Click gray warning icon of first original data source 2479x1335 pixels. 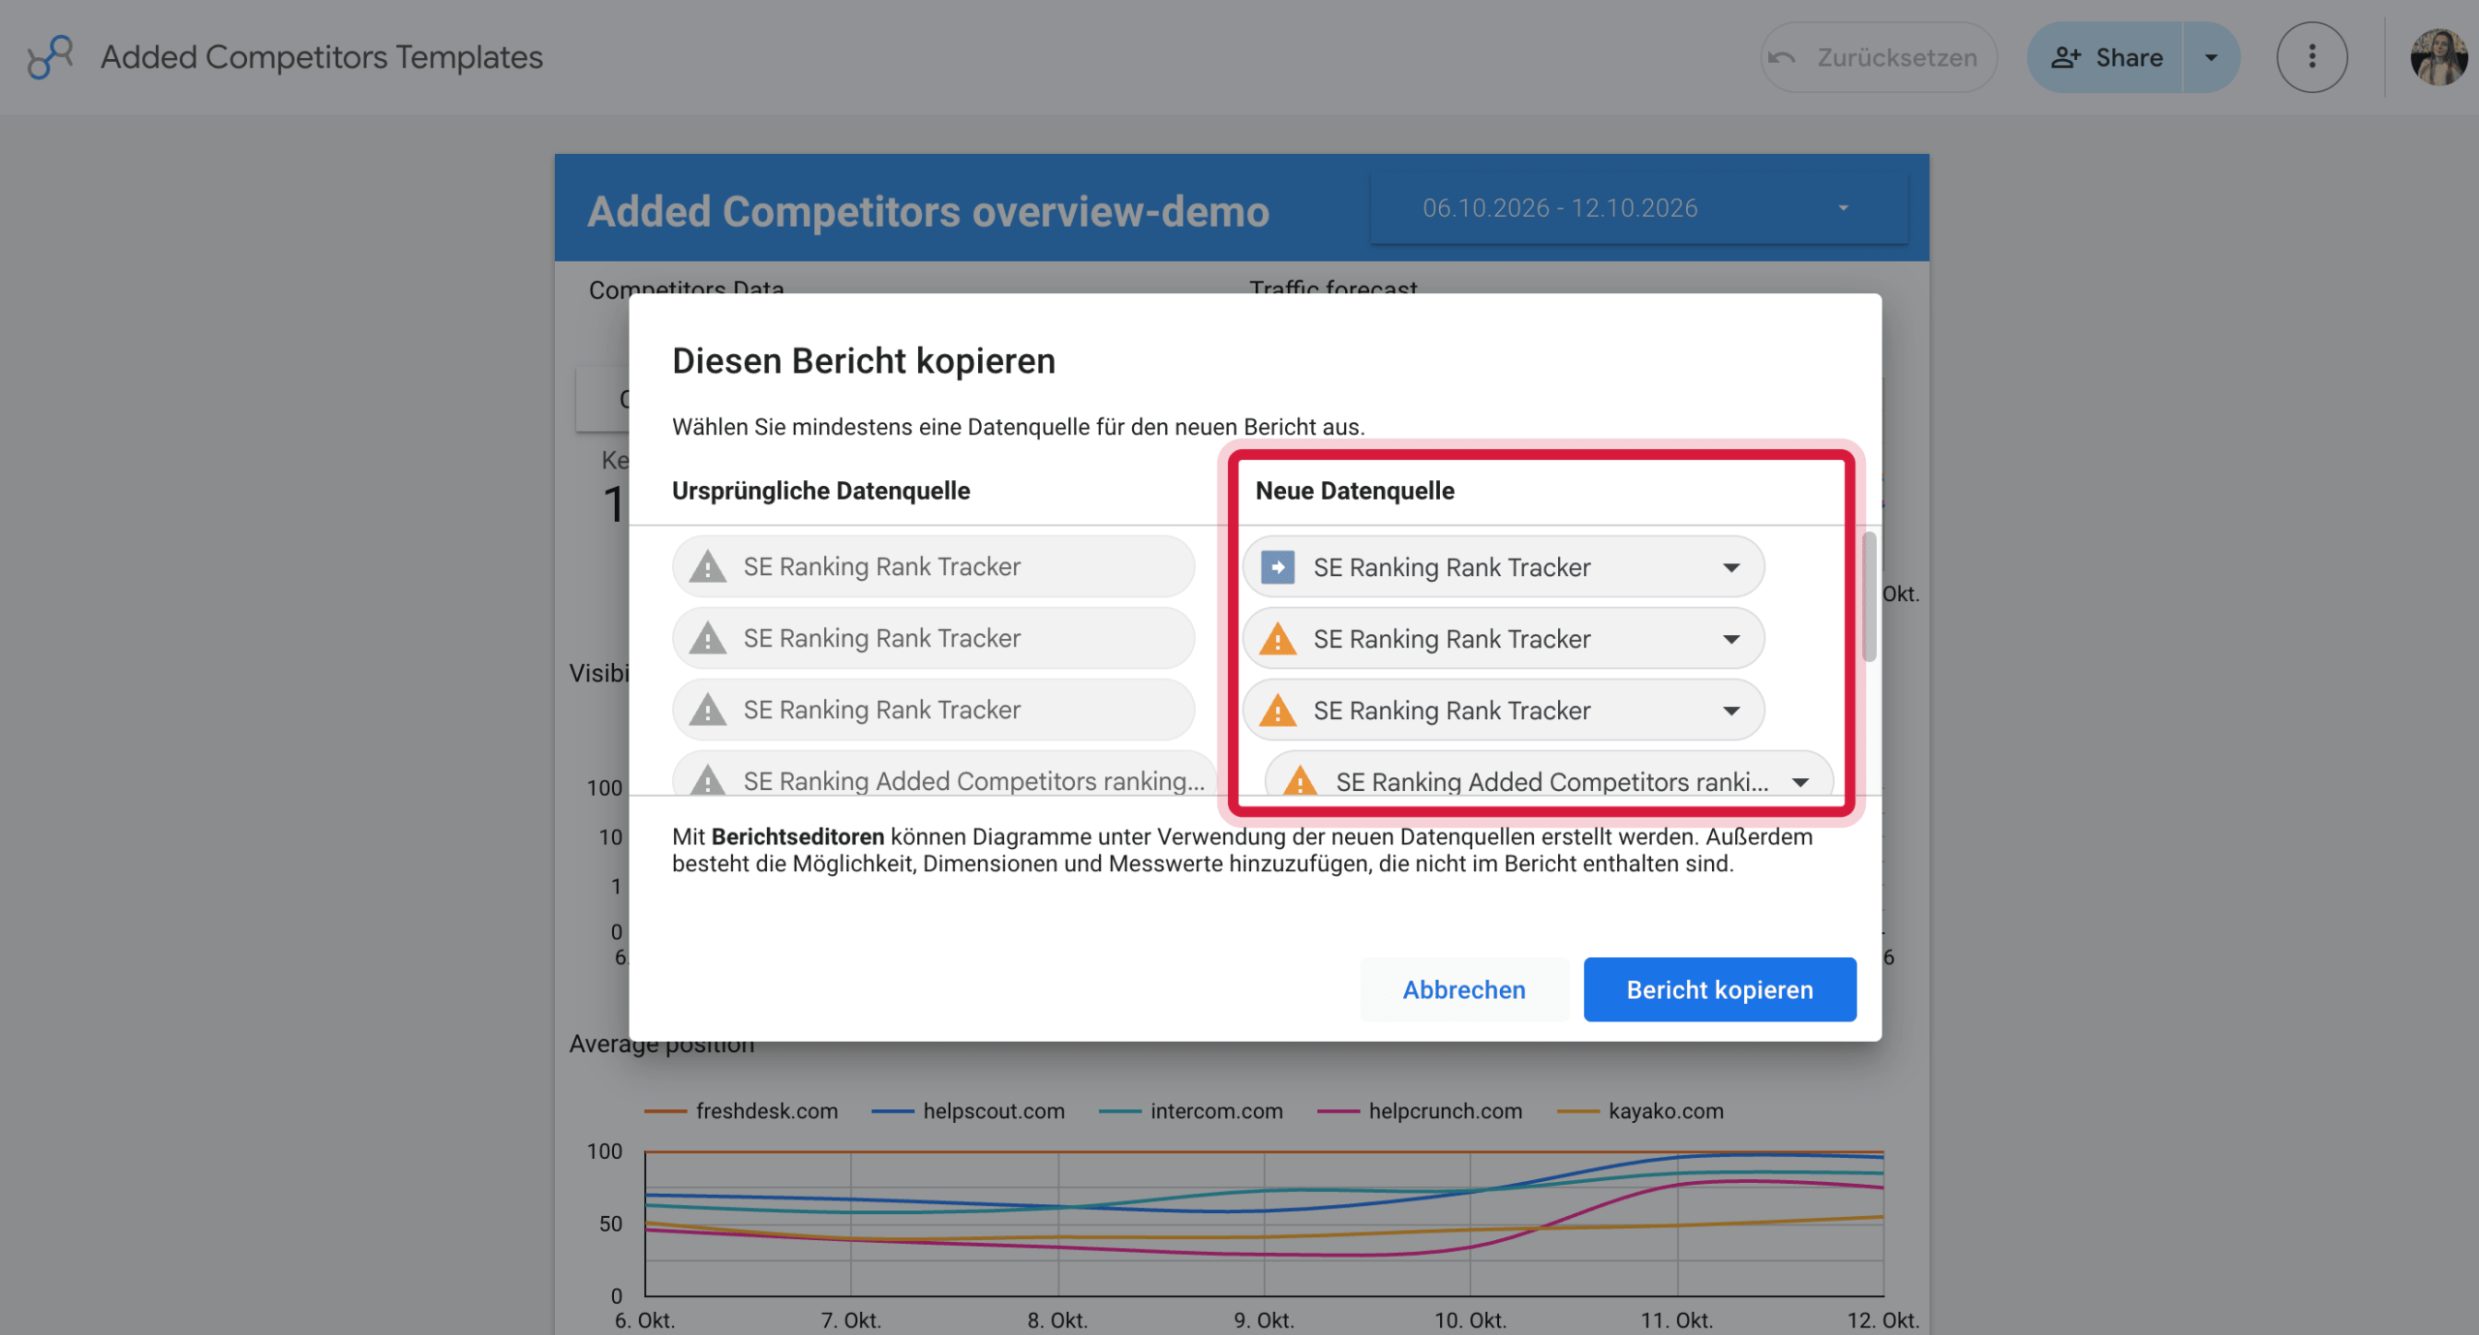point(708,566)
